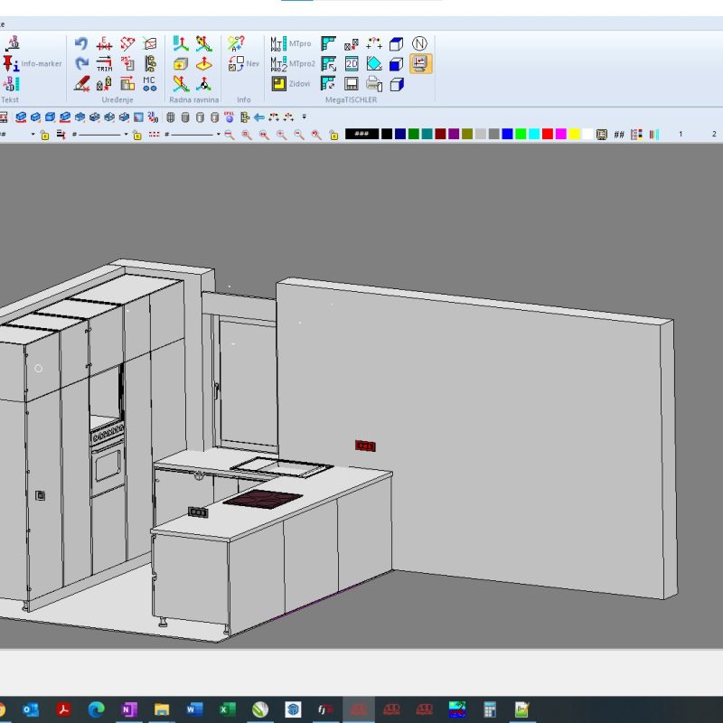The width and height of the screenshot is (723, 723).
Task: Toggle the highlighted MegaTISCHLER display button
Action: (420, 63)
